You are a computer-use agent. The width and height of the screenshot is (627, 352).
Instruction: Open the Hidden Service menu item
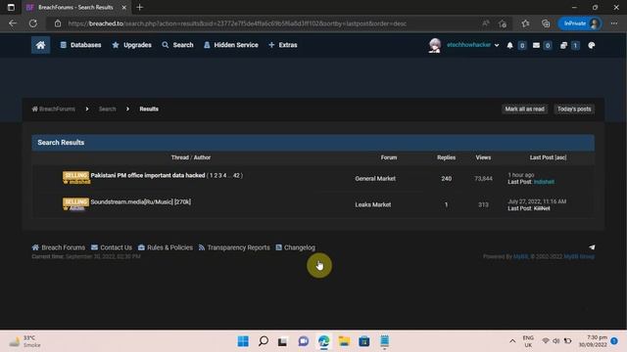(231, 45)
